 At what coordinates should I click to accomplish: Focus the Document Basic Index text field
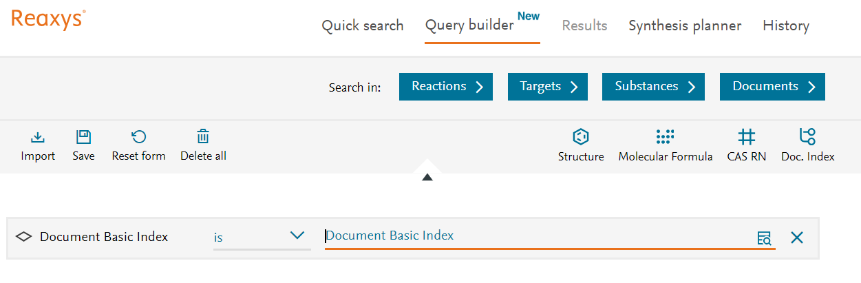point(537,236)
